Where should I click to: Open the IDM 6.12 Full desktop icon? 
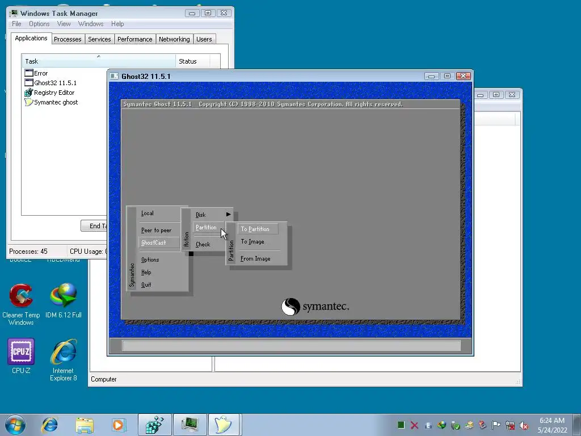[64, 301]
